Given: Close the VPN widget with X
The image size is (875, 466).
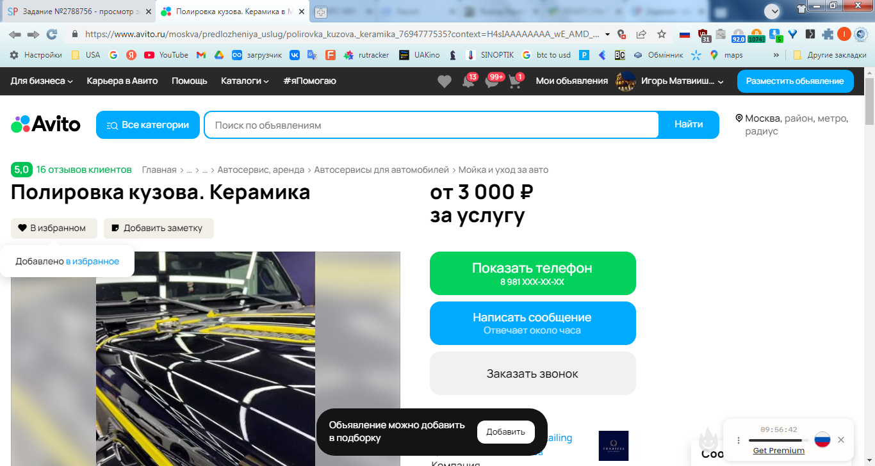Looking at the screenshot, I should pos(841,440).
